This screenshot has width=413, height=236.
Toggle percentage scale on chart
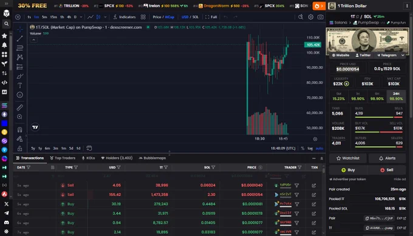coord(302,149)
